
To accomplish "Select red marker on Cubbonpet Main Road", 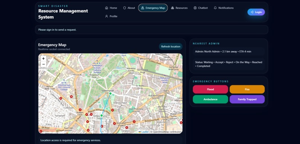I will [x=61, y=98].
